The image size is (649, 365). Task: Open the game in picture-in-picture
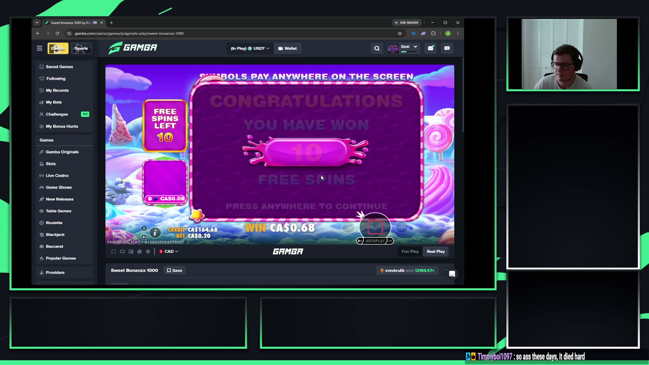tap(131, 251)
